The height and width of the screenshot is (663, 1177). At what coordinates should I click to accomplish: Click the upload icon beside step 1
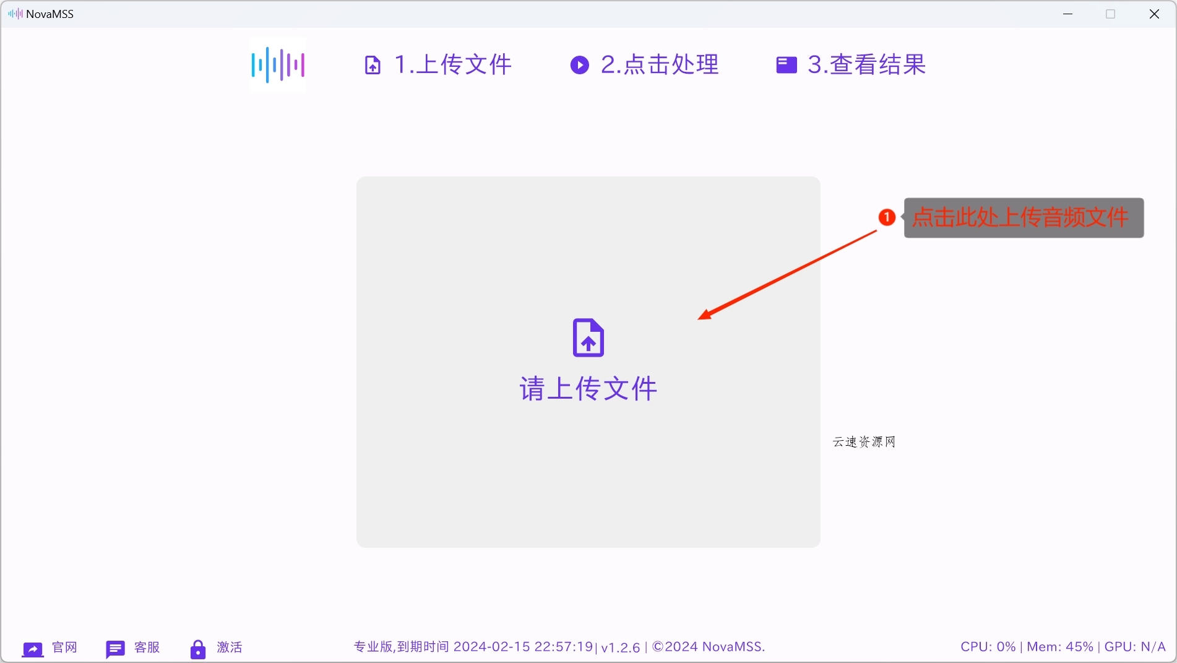pos(373,64)
